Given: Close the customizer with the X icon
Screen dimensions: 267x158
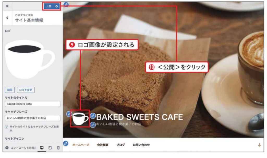Looking at the screenshot, I should point(7,6).
